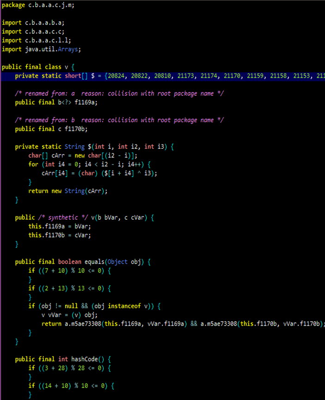Click the equals(Object obj) method signature
Image resolution: width=325 pixels, height=400 pixels.
pos(83,262)
